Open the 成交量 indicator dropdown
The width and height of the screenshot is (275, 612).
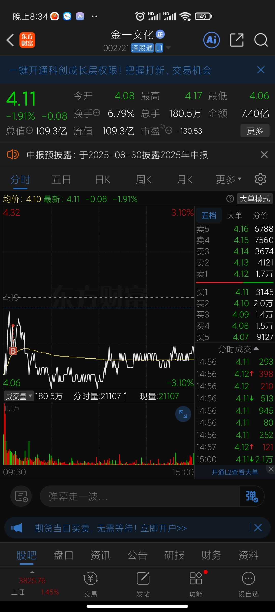[19, 396]
